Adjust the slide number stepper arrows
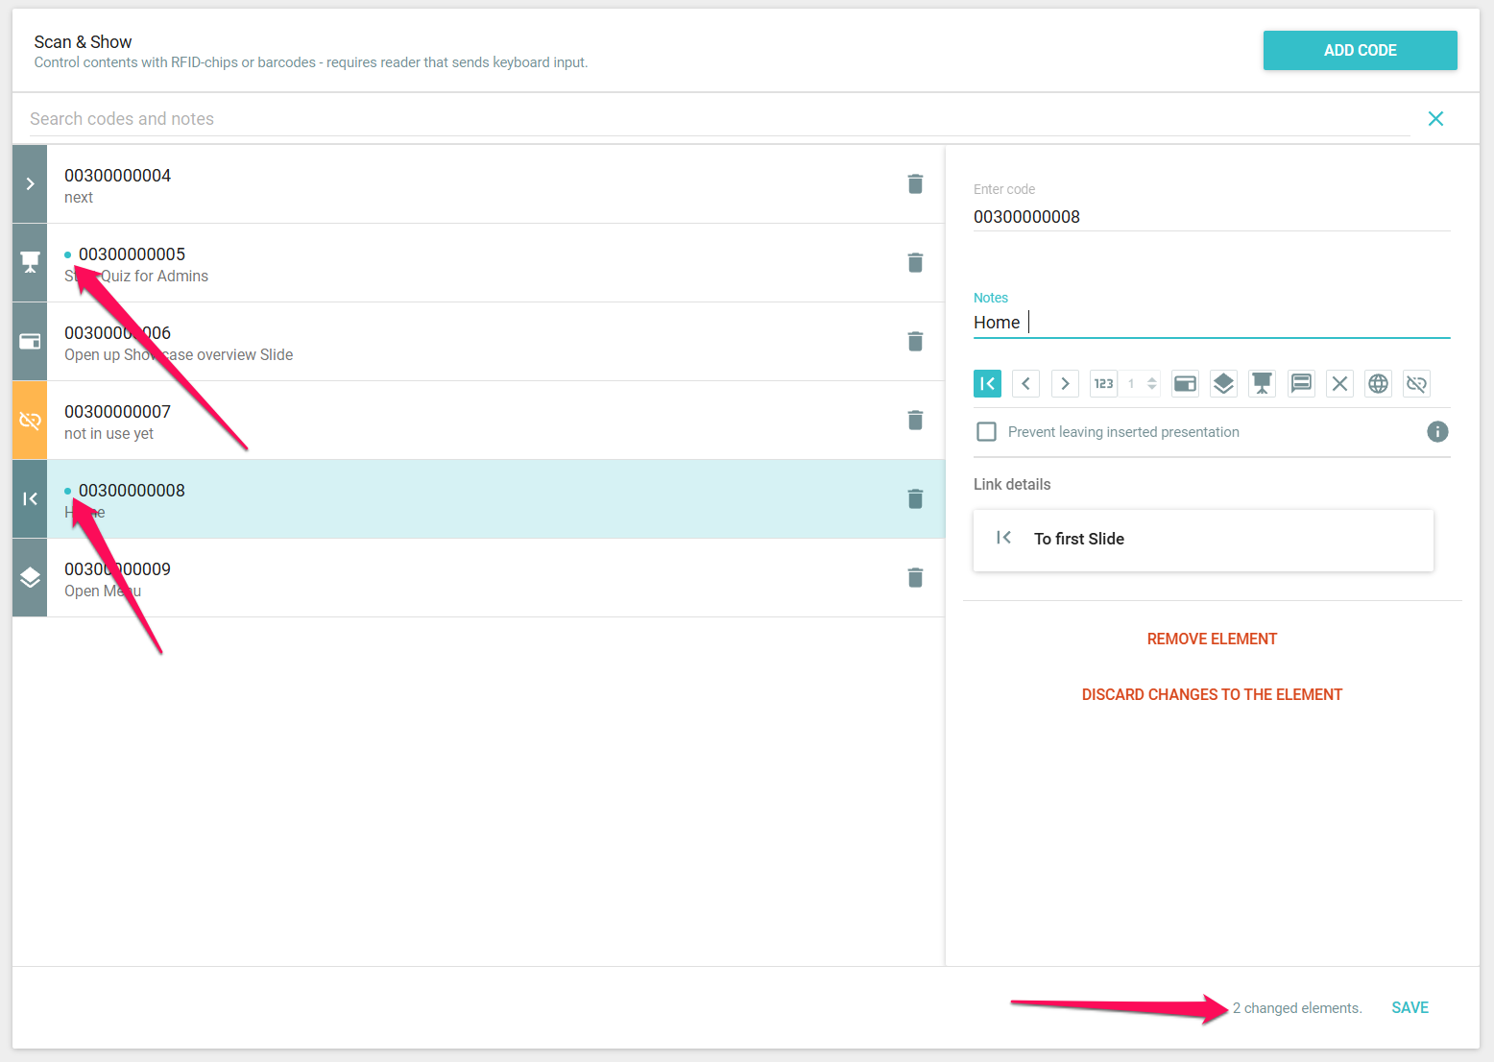The width and height of the screenshot is (1494, 1062). [x=1152, y=384]
